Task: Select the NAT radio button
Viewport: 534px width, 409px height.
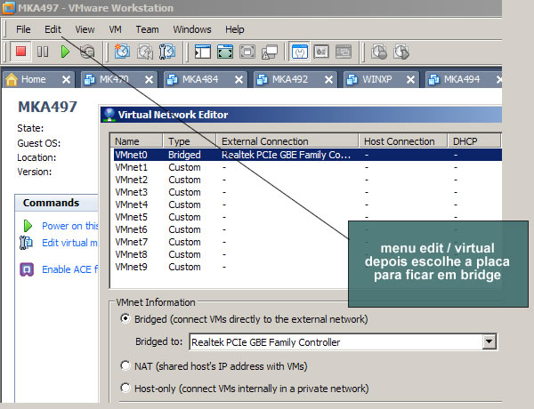Action: 125,365
